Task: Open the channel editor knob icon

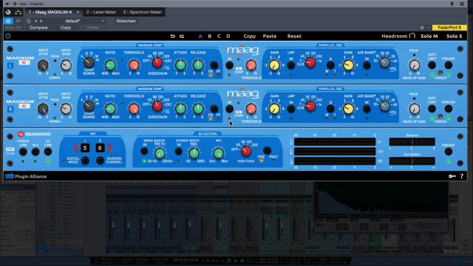Action: point(8,12)
